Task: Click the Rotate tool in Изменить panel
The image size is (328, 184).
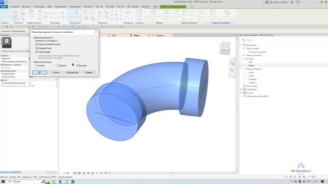Action: tap(99, 18)
